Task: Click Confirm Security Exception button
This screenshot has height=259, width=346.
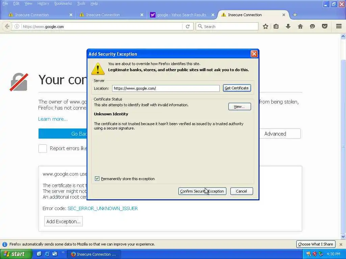Action: click(x=202, y=191)
